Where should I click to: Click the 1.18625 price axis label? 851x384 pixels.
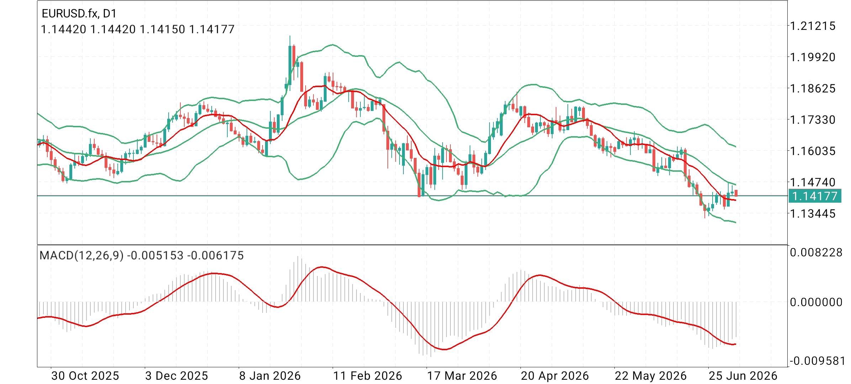tap(813, 88)
